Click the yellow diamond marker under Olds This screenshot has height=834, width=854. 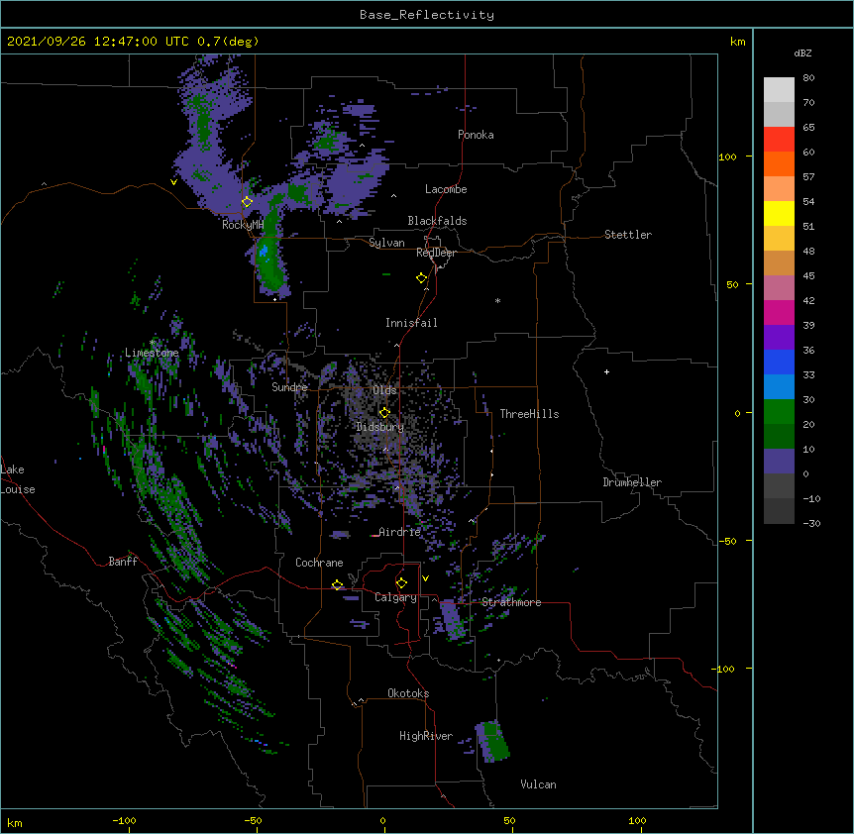(384, 413)
